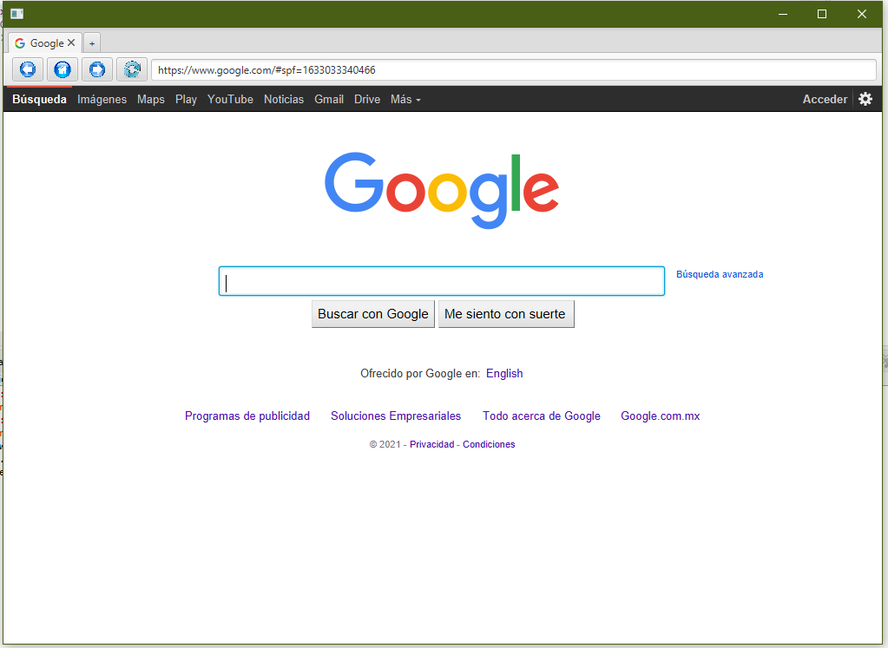Click the Google logo image
Viewport: 888px width, 648px height.
click(x=442, y=190)
